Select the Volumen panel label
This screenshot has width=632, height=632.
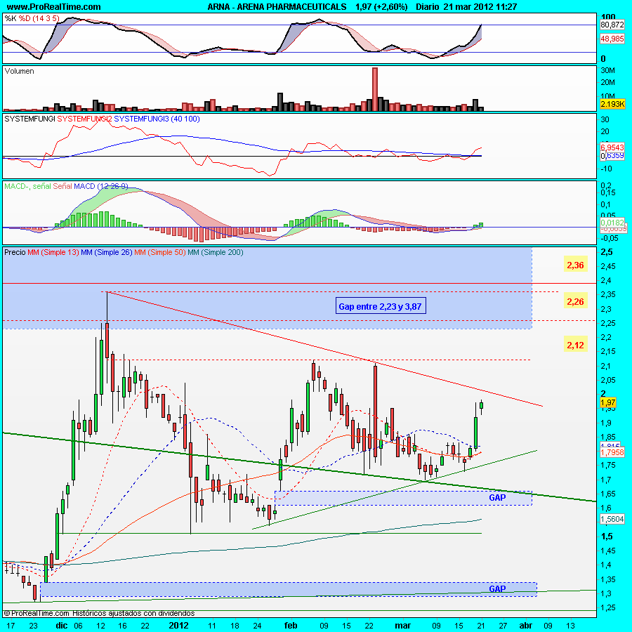click(20, 71)
